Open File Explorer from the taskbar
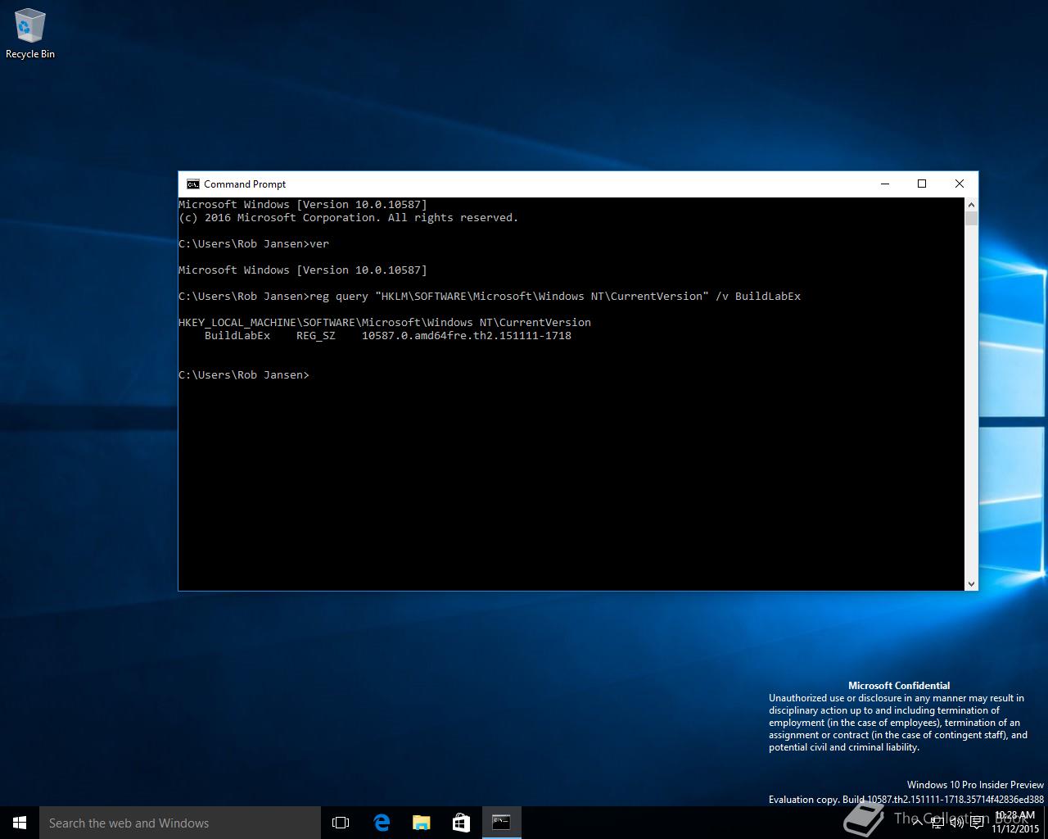Screen dimensions: 1048x839 pyautogui.click(x=422, y=823)
